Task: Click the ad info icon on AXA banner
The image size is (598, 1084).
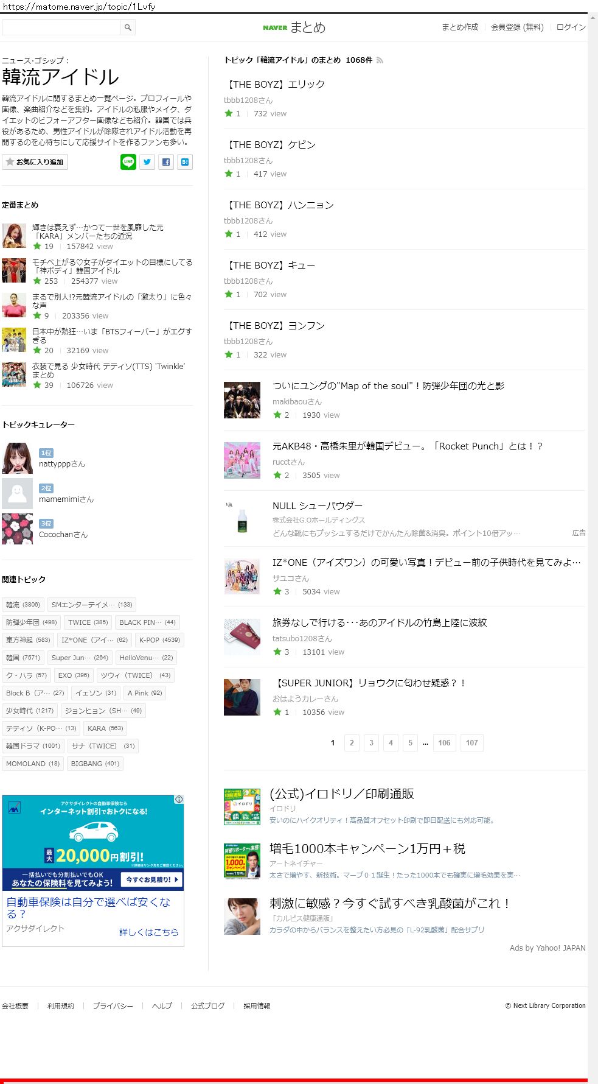Action: coord(179,799)
